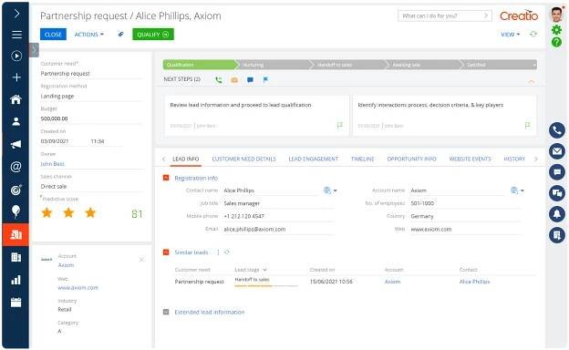The width and height of the screenshot is (569, 350).
Task: Open the megaphone campaigns icon
Action: 16,144
